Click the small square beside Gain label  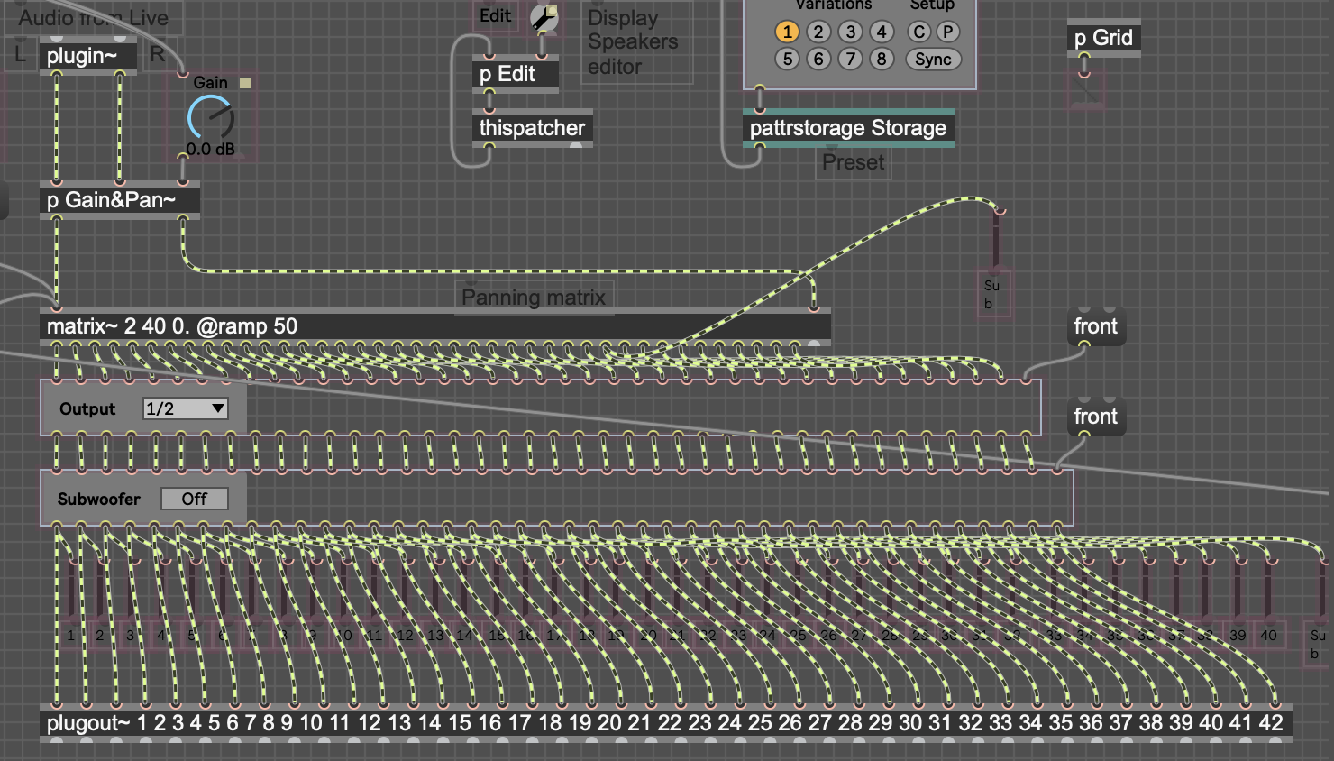[244, 83]
